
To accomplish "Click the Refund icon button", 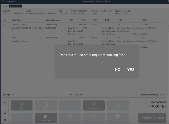I will 70,118.
